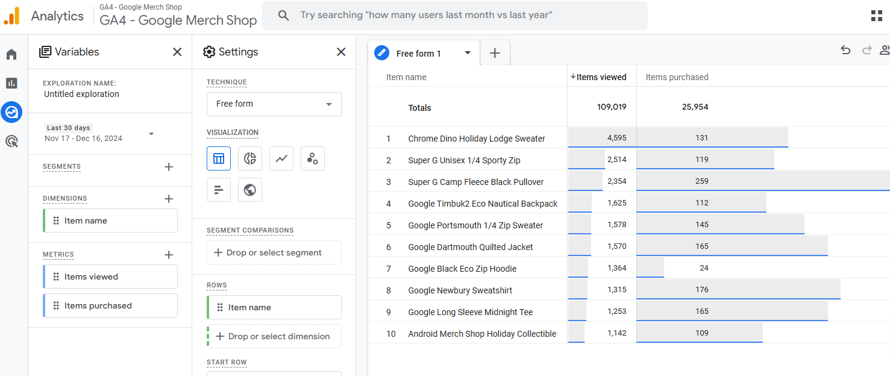Select the Items viewed metric chip
The width and height of the screenshot is (890, 385).
coord(110,277)
